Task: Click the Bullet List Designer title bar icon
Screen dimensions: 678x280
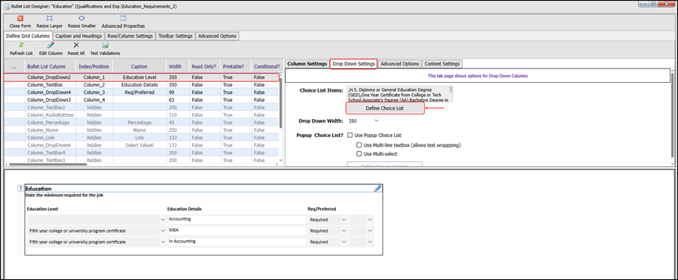Action: tap(6, 7)
